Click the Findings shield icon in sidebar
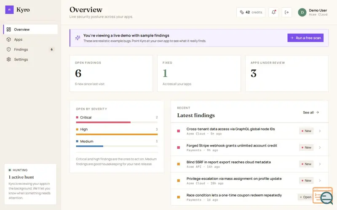This screenshot has width=337, height=210. 8,49
